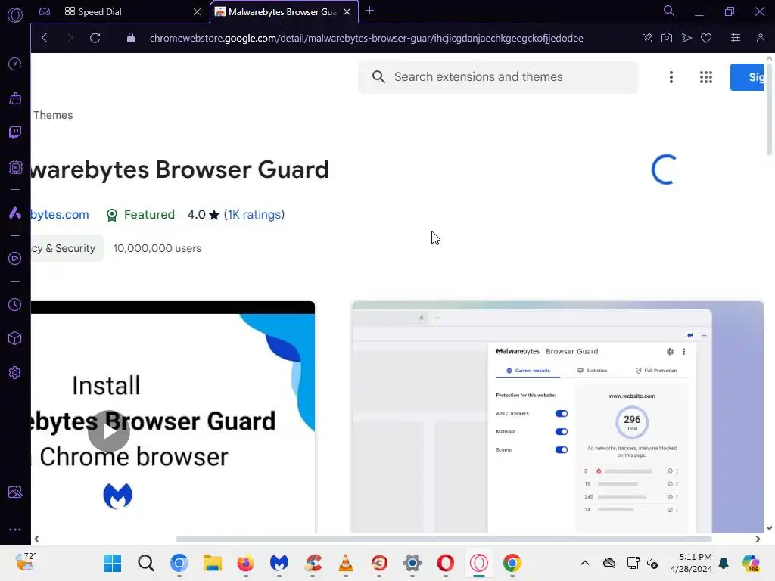Reload the current page
The image size is (775, 581).
(x=95, y=38)
